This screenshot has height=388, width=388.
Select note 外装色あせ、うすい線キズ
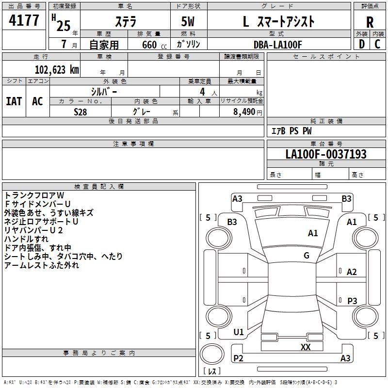click(49, 213)
